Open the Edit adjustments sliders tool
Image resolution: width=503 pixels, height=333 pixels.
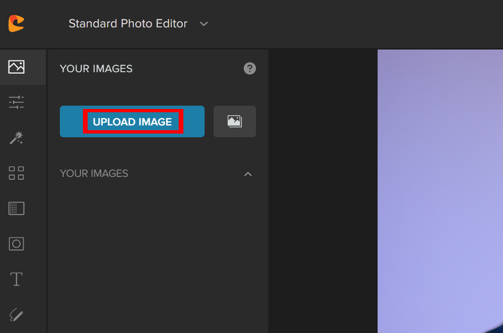[x=16, y=102]
